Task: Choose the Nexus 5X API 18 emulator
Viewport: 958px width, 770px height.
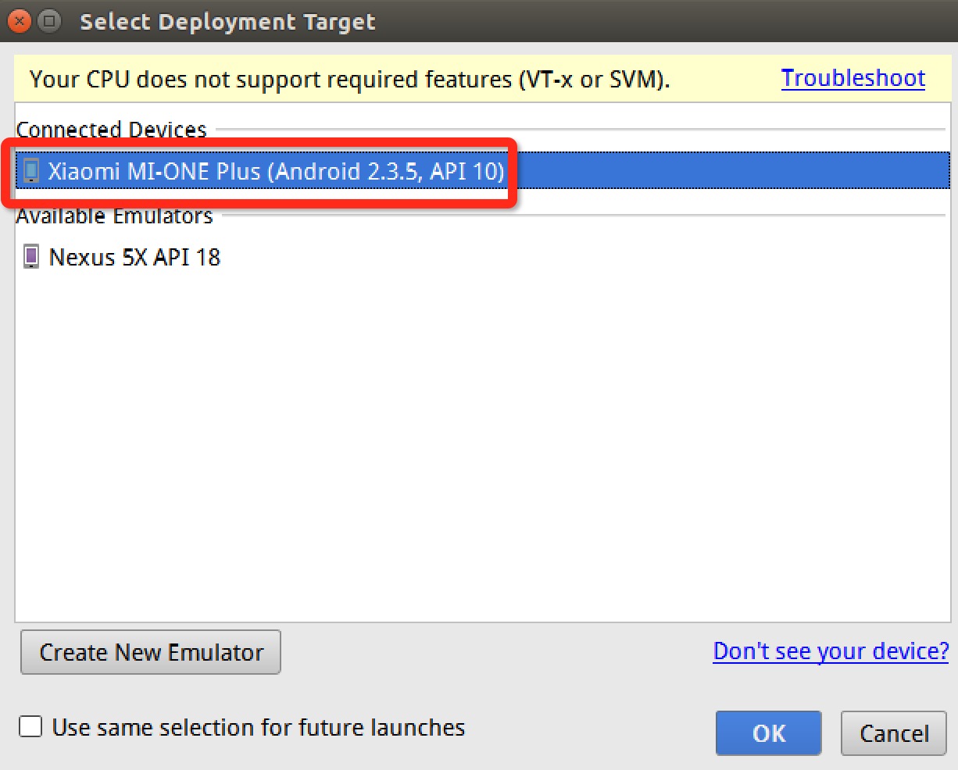Action: point(134,257)
